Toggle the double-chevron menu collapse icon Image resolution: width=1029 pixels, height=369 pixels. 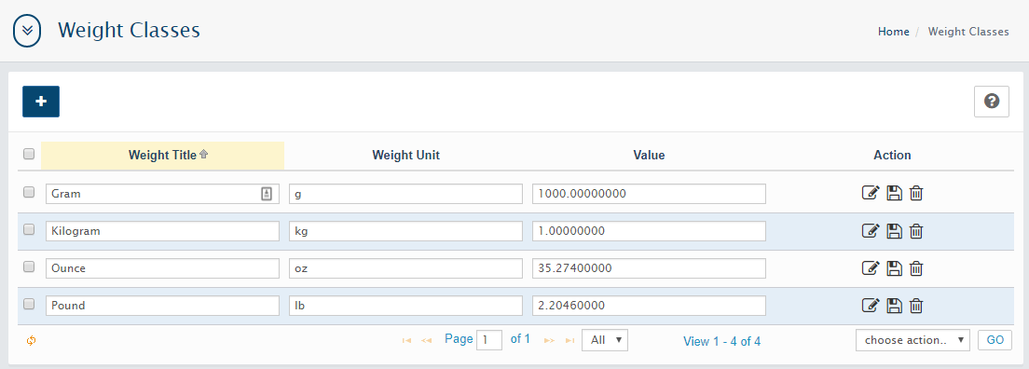pos(27,31)
